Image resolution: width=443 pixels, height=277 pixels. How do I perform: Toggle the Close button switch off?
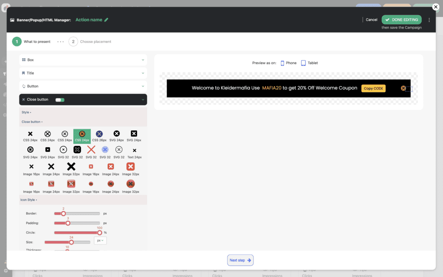pos(60,100)
